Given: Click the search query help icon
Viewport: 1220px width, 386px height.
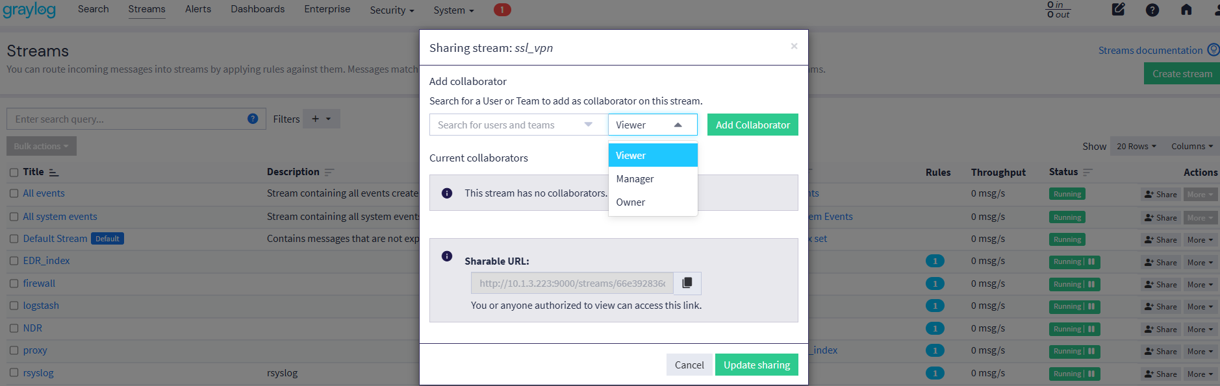Looking at the screenshot, I should click(253, 119).
